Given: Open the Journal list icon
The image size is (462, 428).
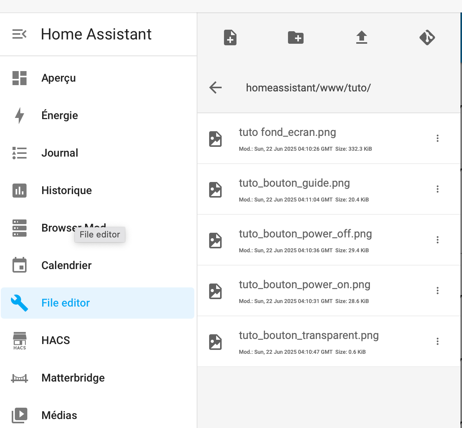Looking at the screenshot, I should (20, 153).
